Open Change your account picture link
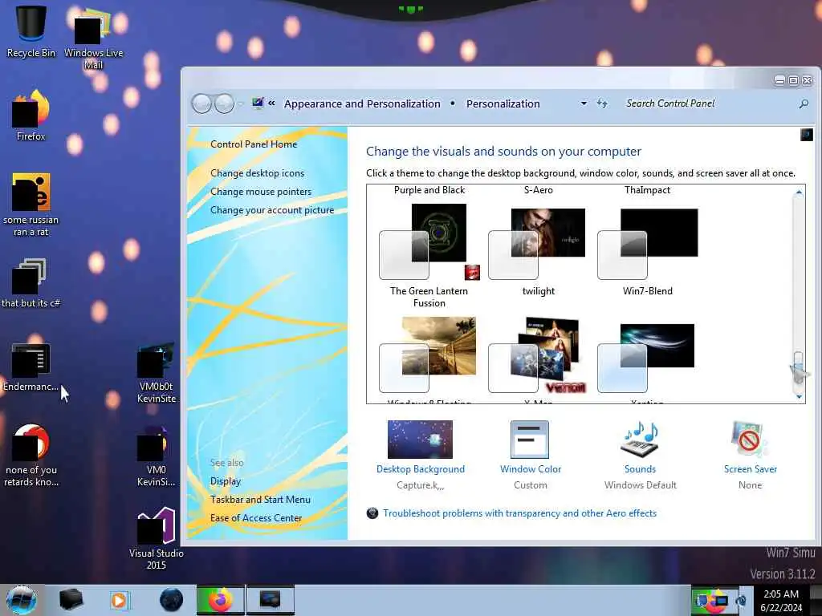Viewport: 822px width, 616px height. [272, 210]
